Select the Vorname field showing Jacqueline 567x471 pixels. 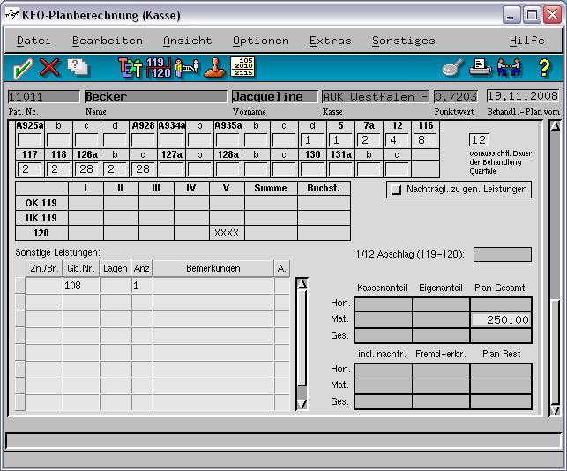coord(275,97)
